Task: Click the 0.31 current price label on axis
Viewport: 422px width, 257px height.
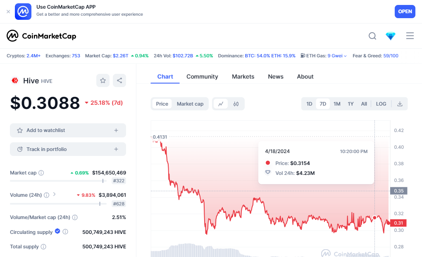Action: point(398,223)
